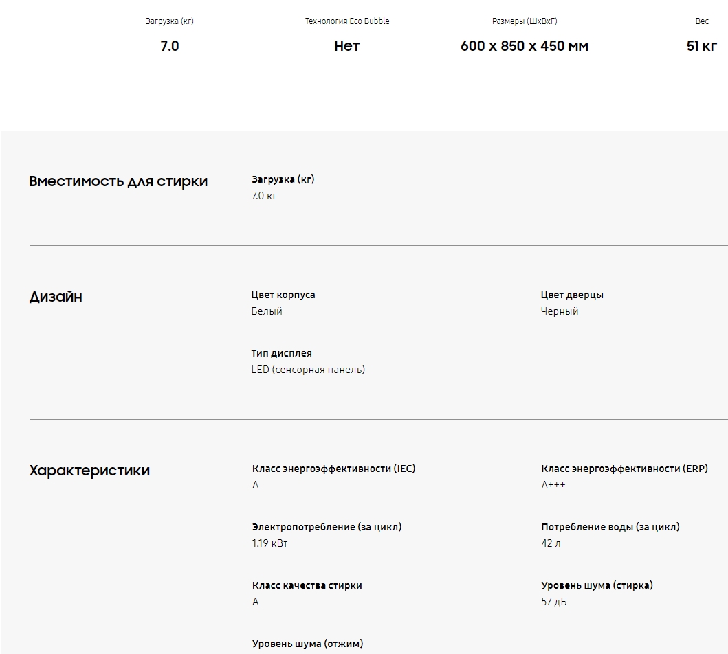Click the Уровень шума (отжим) label
728x654 pixels.
click(x=307, y=644)
